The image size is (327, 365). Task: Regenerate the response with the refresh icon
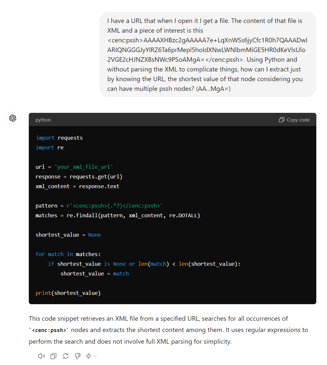66,356
